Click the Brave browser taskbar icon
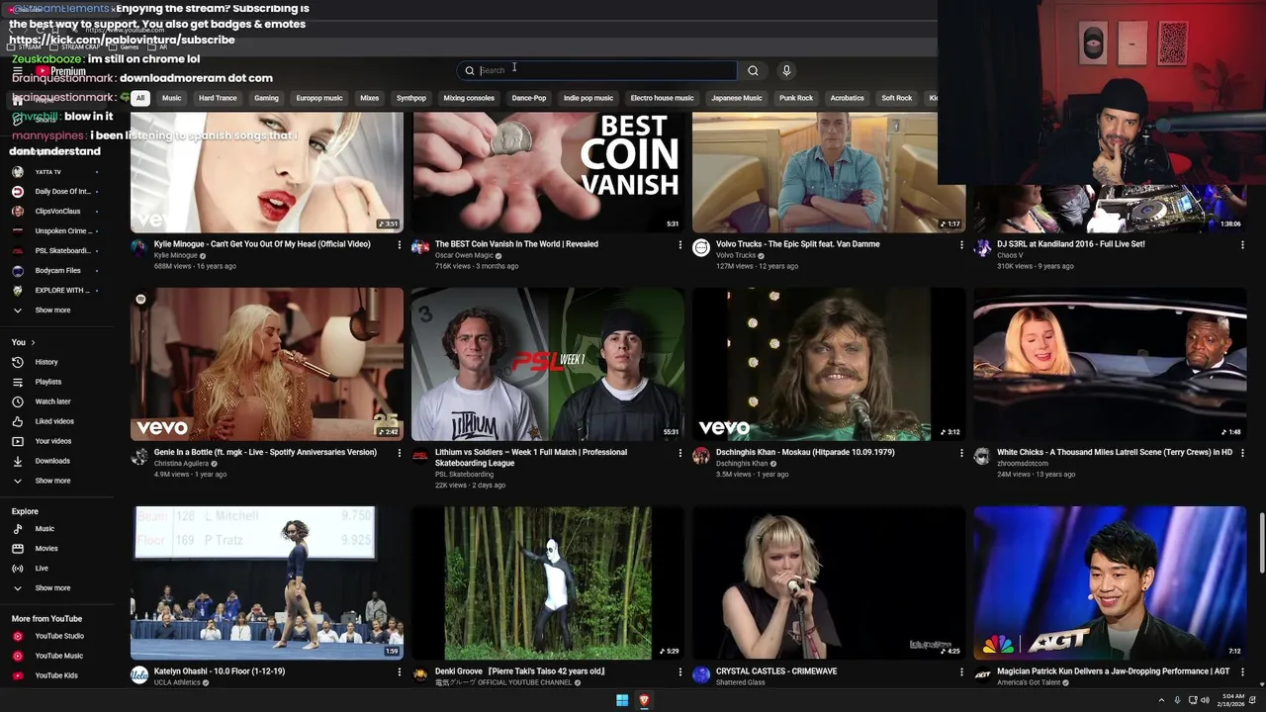Screen dimensions: 1266x712 644,700
